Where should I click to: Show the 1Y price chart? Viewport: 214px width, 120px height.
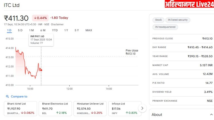pyautogui.click(x=66, y=30)
